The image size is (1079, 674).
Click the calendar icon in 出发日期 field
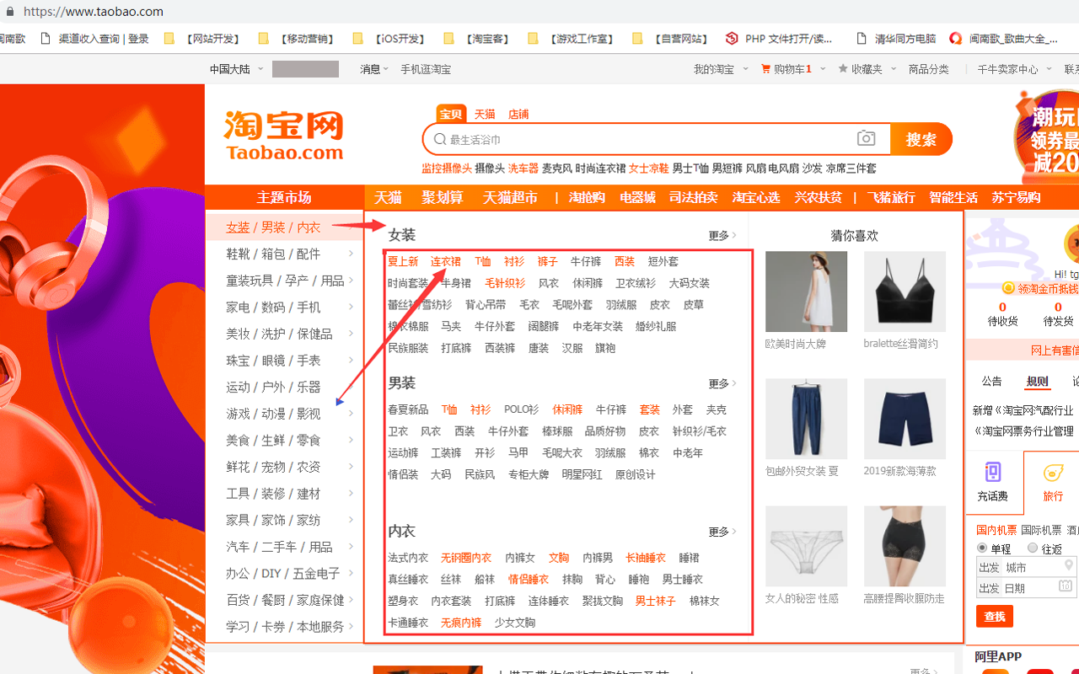click(x=1066, y=586)
